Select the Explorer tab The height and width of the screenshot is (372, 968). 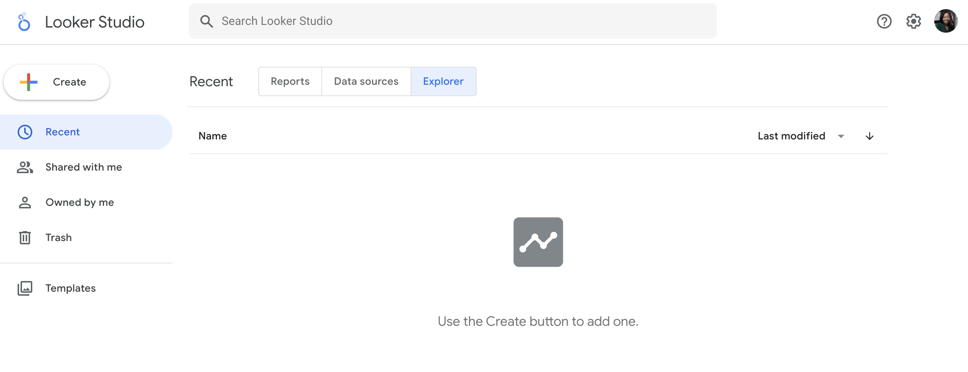443,81
